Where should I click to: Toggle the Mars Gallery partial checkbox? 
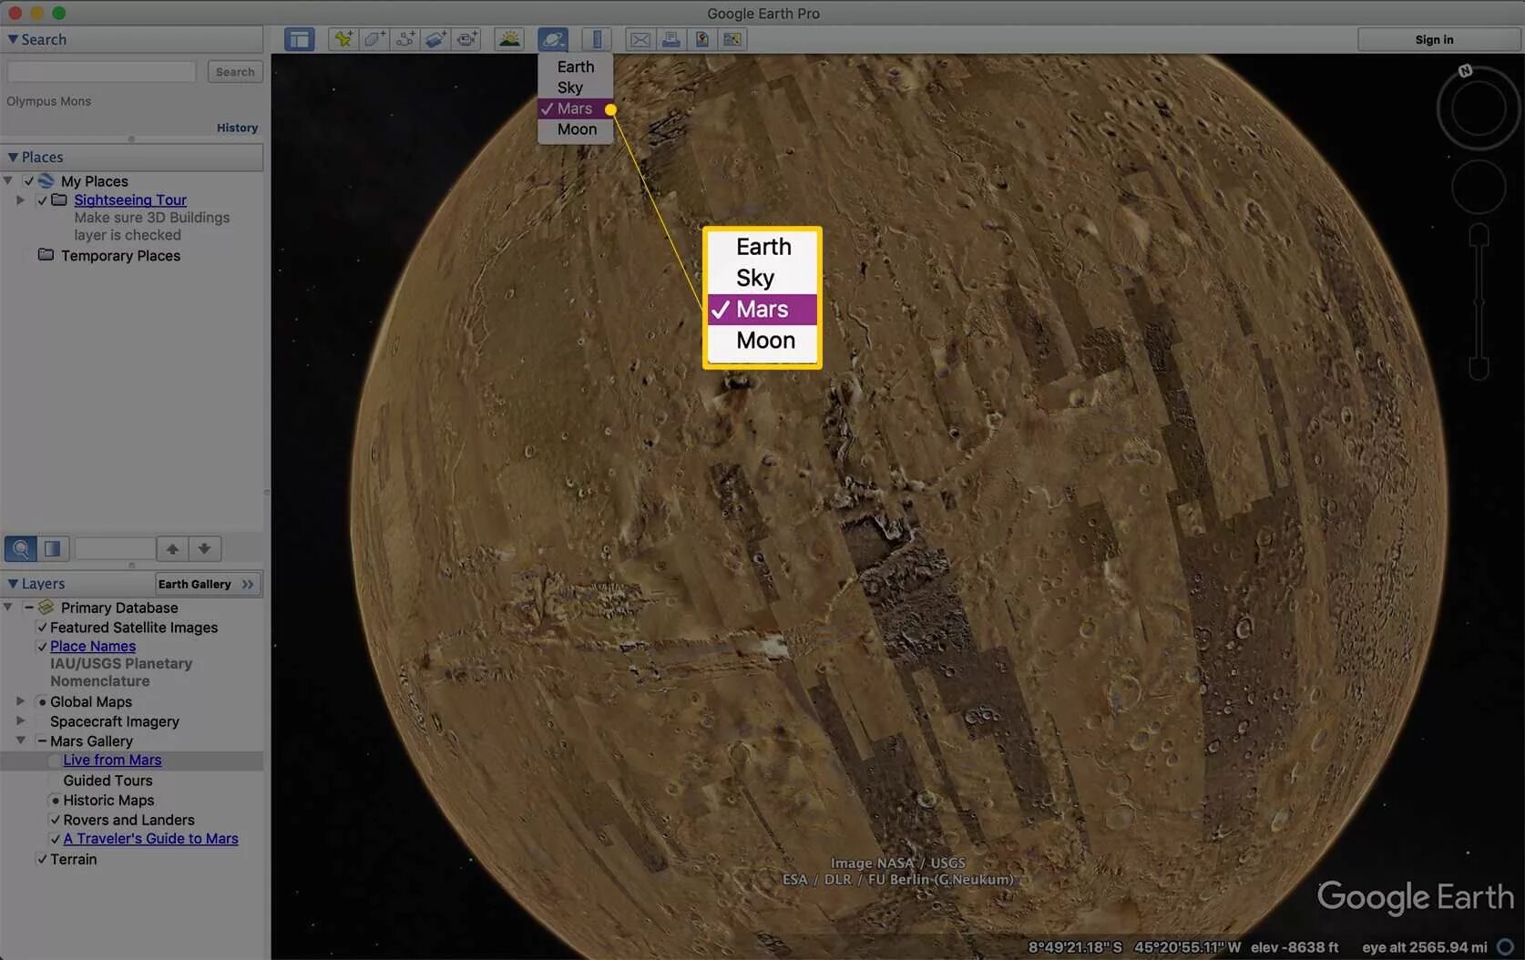[x=42, y=741]
